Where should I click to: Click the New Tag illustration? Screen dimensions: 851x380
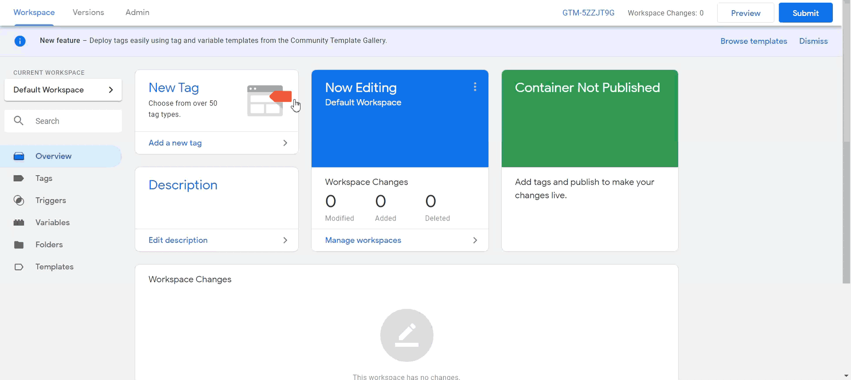click(x=269, y=101)
